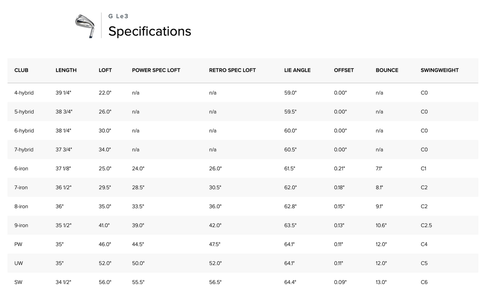Click the RETRO SPEC LOFT column header
The height and width of the screenshot is (294, 484).
click(x=232, y=70)
